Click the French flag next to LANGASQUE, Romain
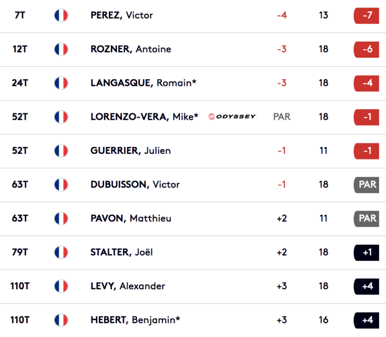Viewport: 386px width, 337px height. (x=61, y=83)
